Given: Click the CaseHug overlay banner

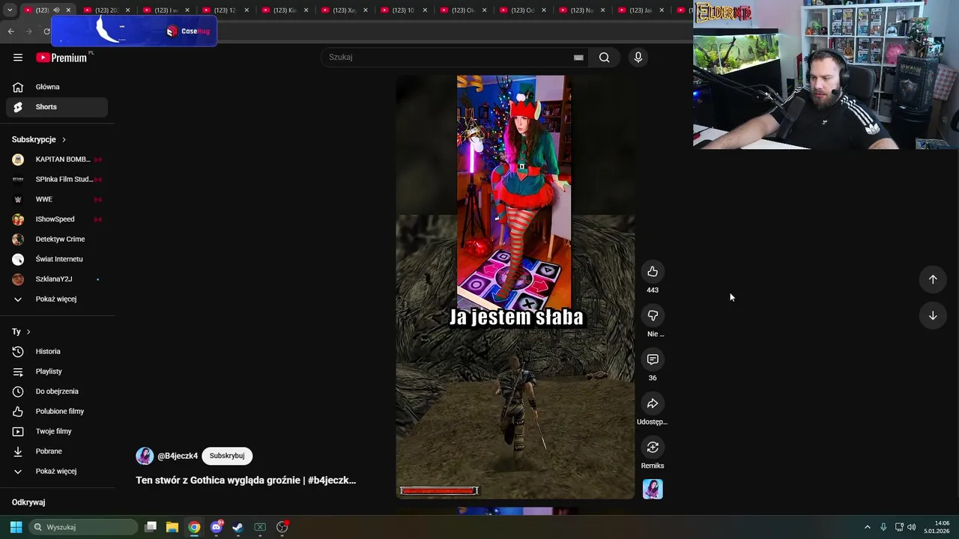Looking at the screenshot, I should click(x=134, y=31).
